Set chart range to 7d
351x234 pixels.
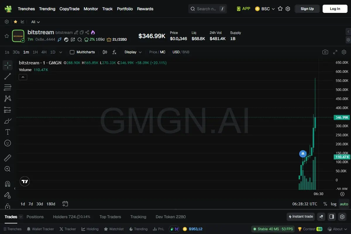30,204
